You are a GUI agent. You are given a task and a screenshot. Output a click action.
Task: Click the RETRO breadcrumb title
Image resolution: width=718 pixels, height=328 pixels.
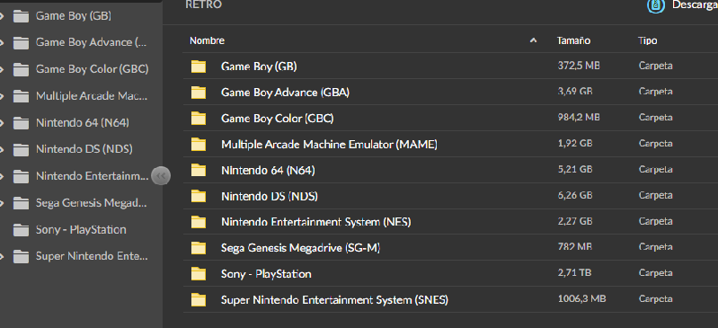[x=204, y=4]
